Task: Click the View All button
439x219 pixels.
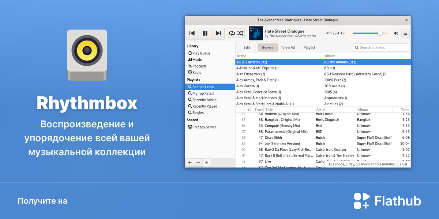Action: pos(288,47)
